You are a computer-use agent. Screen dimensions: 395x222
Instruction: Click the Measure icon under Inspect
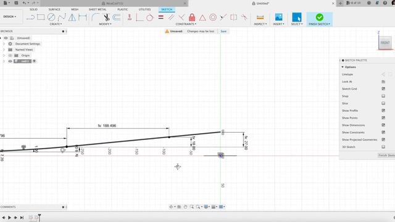(260, 17)
